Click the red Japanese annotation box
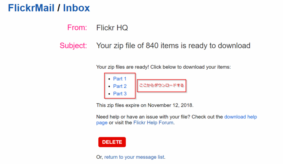 [x=162, y=86]
